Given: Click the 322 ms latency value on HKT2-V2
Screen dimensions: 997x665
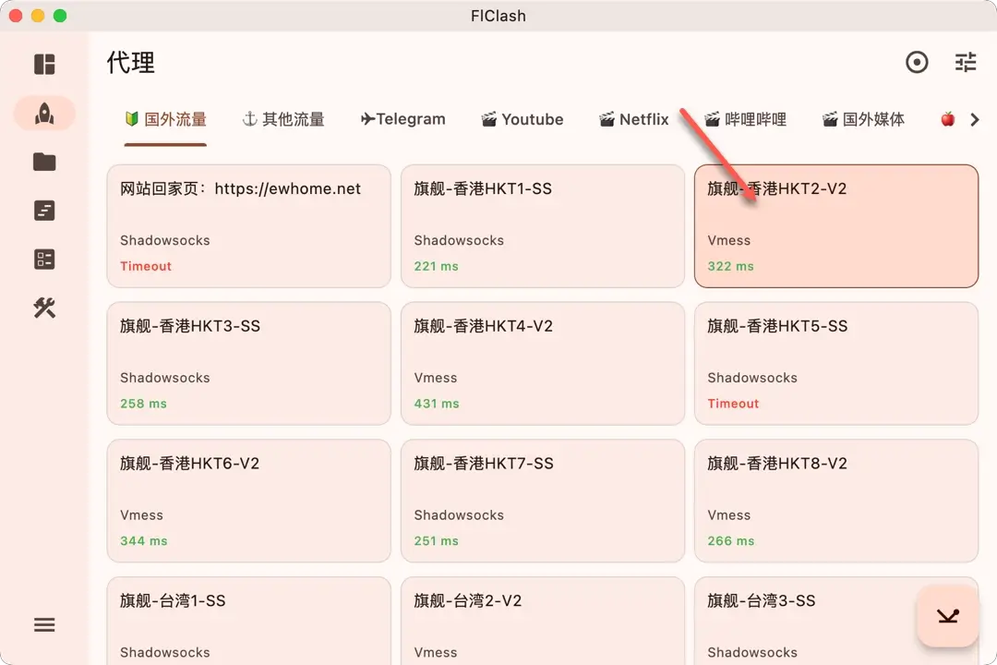Looking at the screenshot, I should (x=730, y=266).
